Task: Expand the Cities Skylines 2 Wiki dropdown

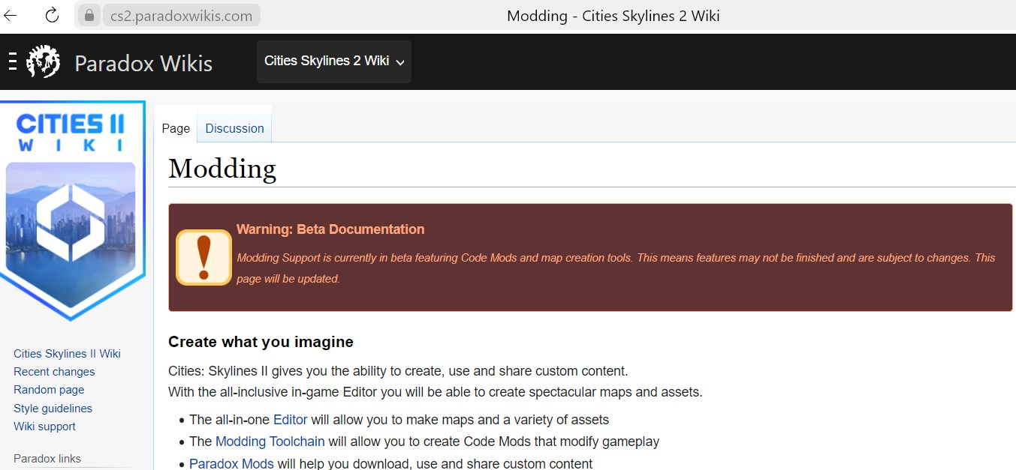Action: [334, 61]
